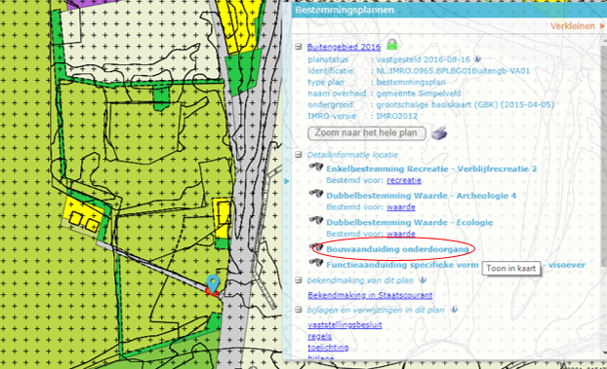Screen dimensions: 607x369
Task: Collapse the Buitengebied 2016 plan section
Action: [x=298, y=47]
